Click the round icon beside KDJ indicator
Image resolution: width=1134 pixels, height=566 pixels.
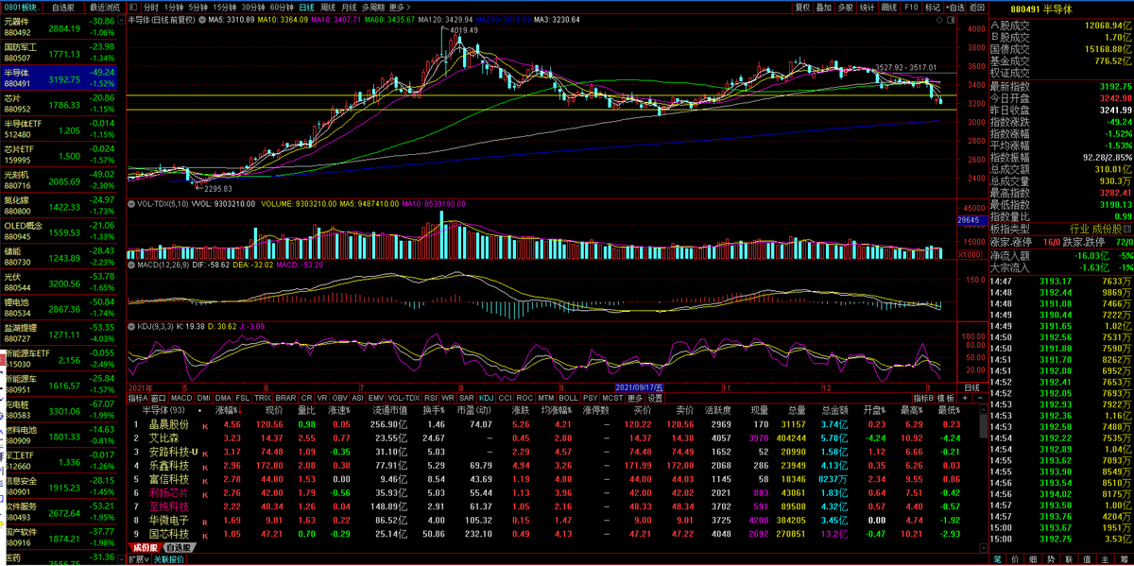131,325
